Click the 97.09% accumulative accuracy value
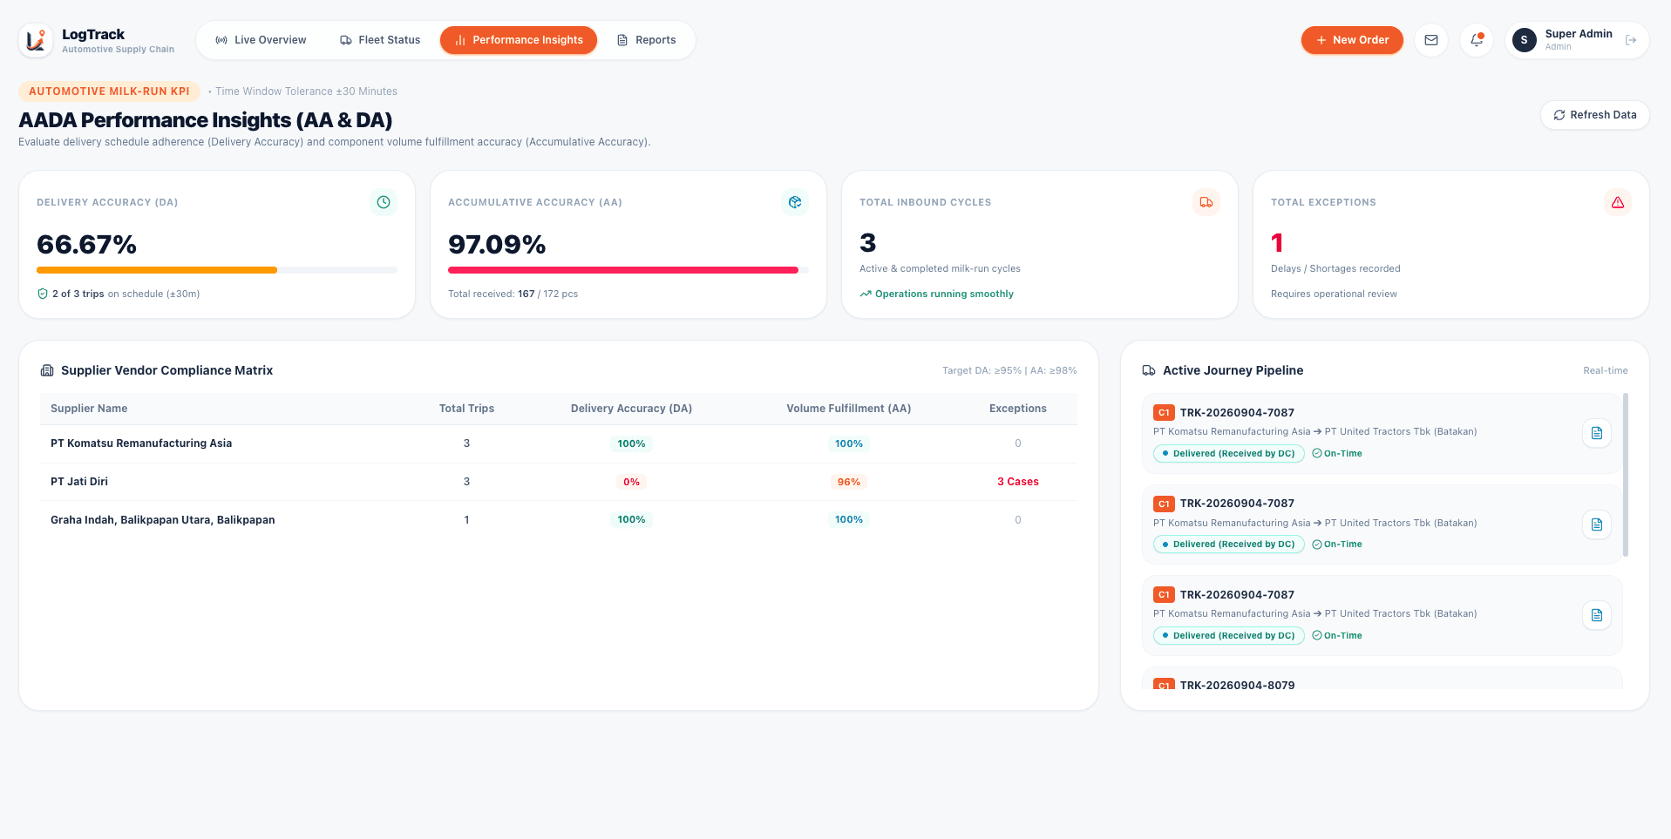The height and width of the screenshot is (839, 1671). point(497,244)
